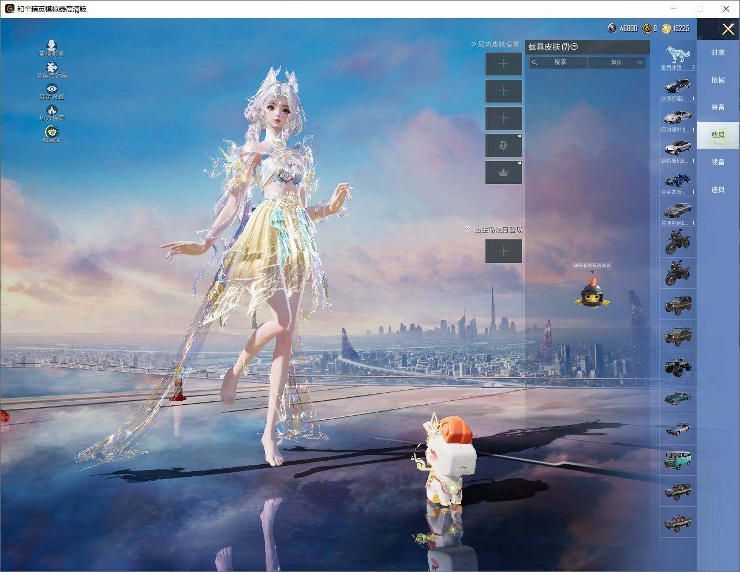The width and height of the screenshot is (740, 572).
Task: Click the 局内皮肤设置 label
Action: [499, 44]
